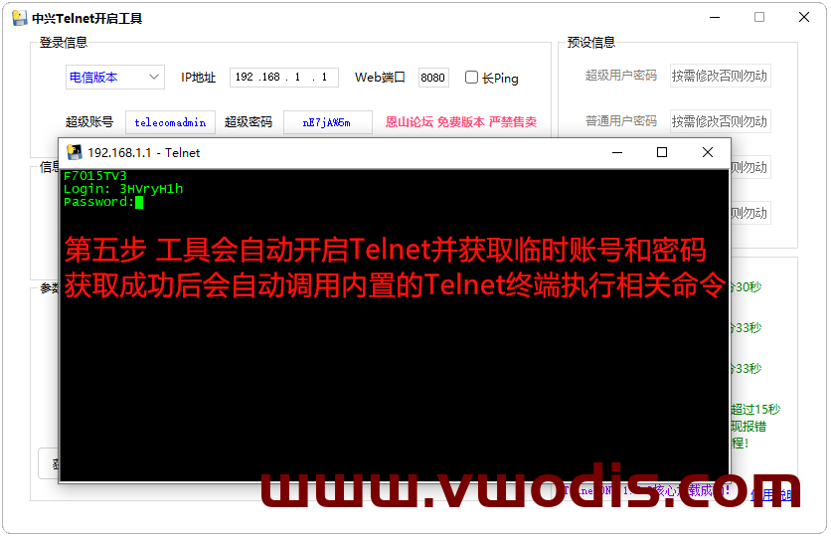The image size is (831, 537).
Task: Enable the 长Ping checkbox
Action: [x=471, y=78]
